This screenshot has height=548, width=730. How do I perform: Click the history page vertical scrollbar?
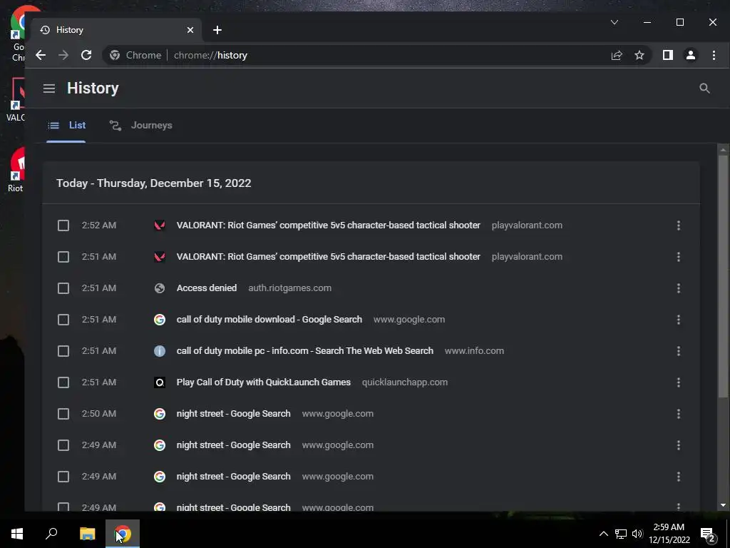pyautogui.click(x=723, y=275)
